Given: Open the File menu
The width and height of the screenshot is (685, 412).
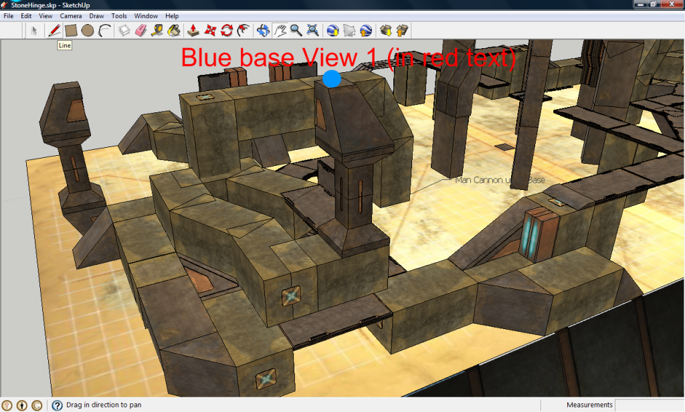Looking at the screenshot, I should coord(8,16).
